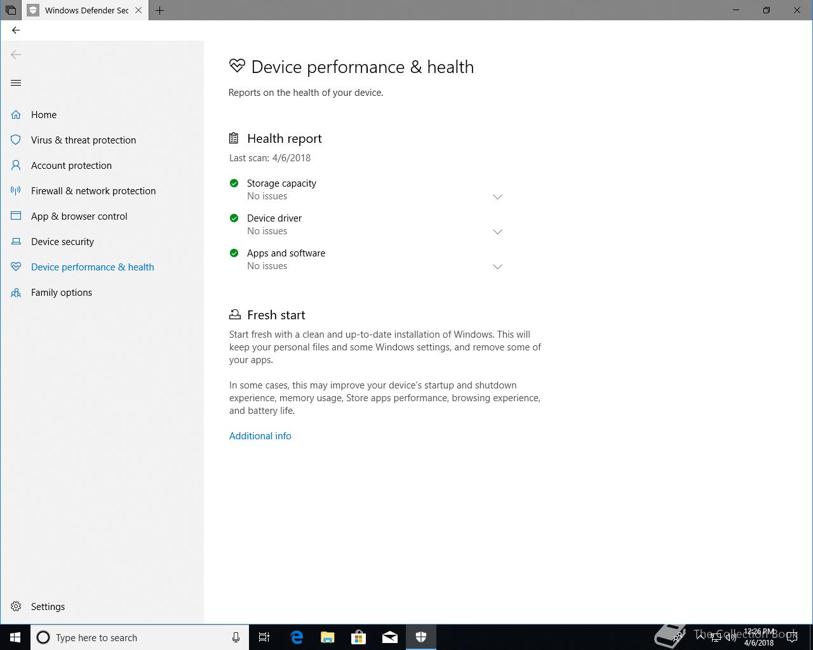Expand the Device driver details chevron
This screenshot has width=813, height=650.
[x=497, y=232]
